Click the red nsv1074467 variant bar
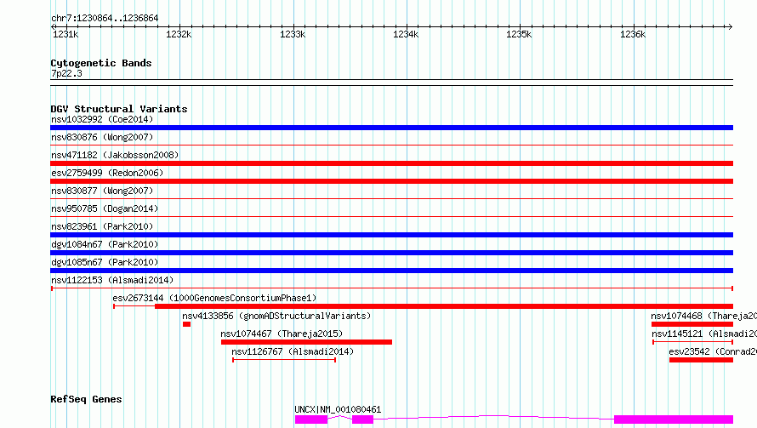This screenshot has height=428, width=757. pyautogui.click(x=306, y=342)
